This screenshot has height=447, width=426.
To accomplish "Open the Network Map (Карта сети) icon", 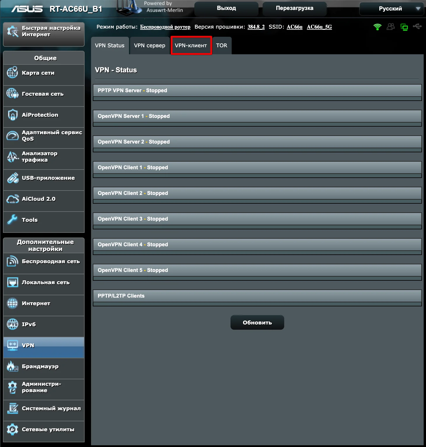I will pyautogui.click(x=12, y=73).
